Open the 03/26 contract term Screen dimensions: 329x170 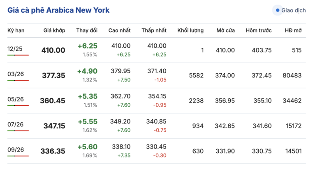15,74
